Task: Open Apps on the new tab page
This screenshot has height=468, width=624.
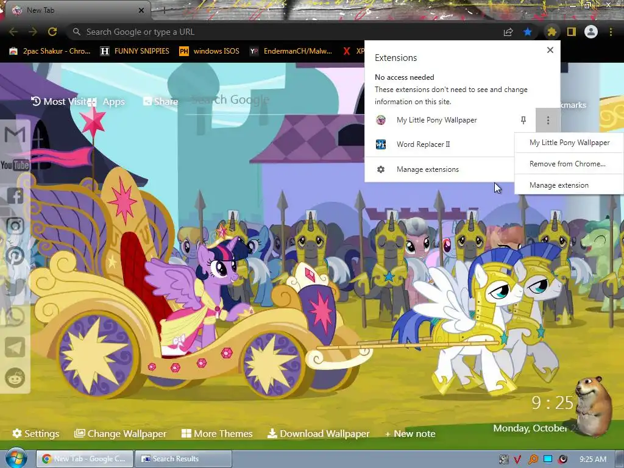Action: click(x=106, y=102)
